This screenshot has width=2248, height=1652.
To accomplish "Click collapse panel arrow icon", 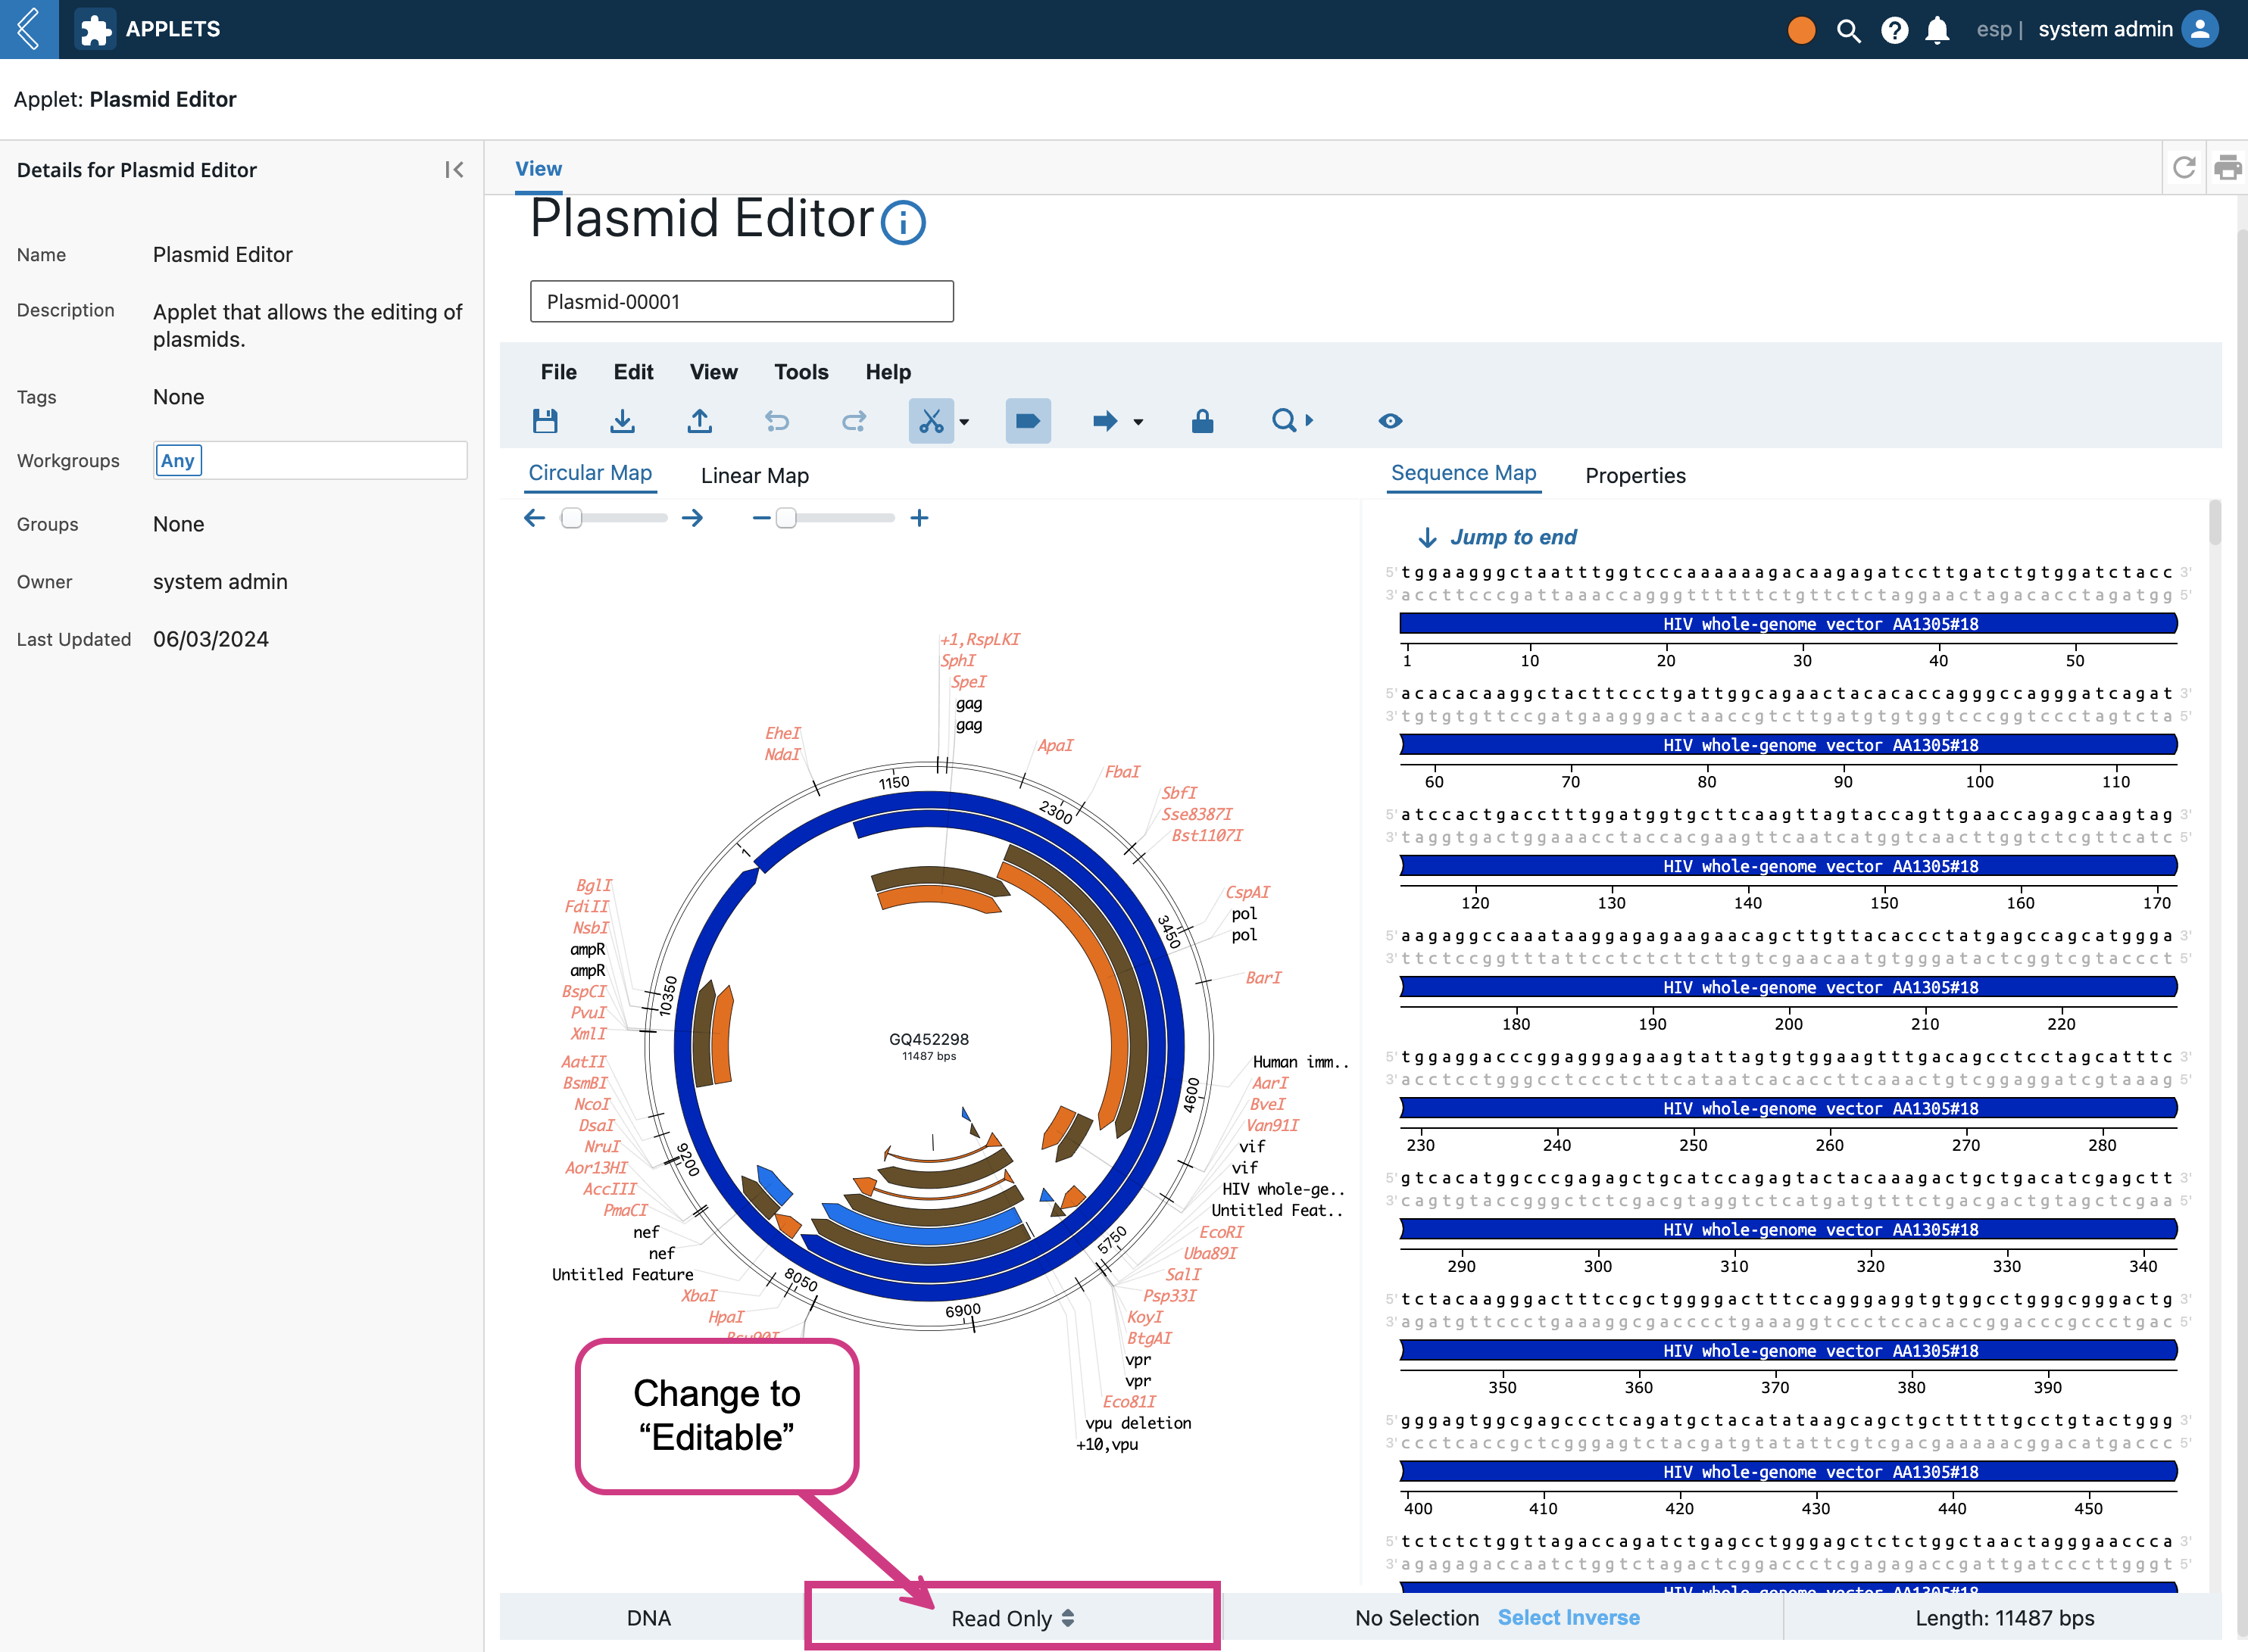I will tap(454, 169).
